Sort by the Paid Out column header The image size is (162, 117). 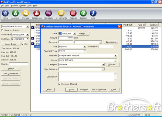(127, 25)
